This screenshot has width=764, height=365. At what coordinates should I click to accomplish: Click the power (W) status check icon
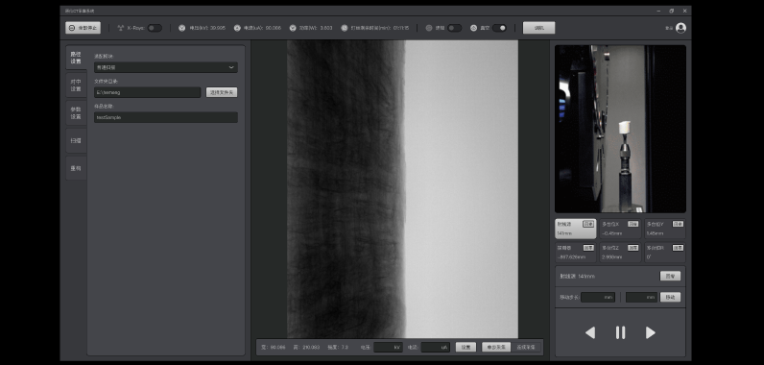[x=293, y=28]
